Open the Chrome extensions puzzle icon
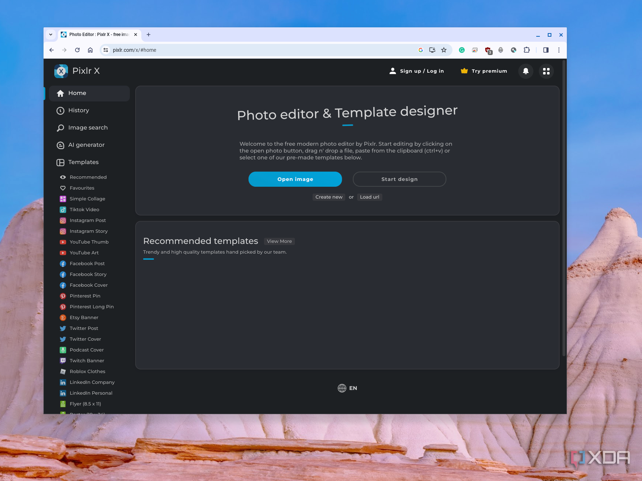This screenshot has width=642, height=481. [x=527, y=50]
